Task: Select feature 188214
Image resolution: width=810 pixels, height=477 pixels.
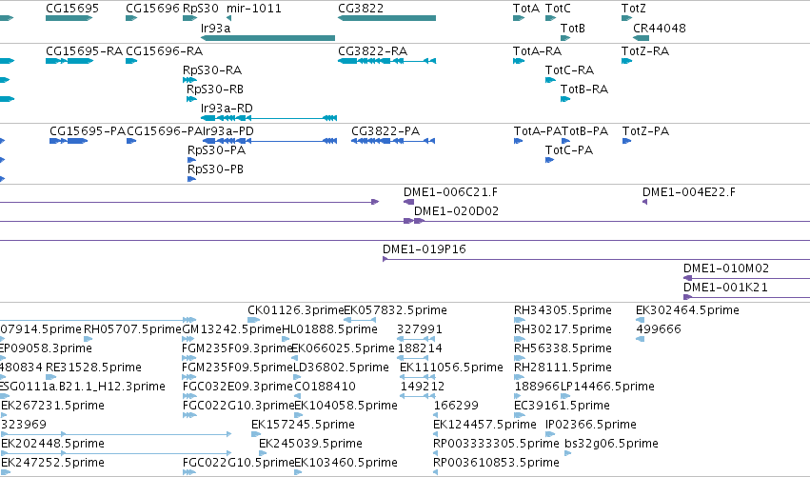Action: pyautogui.click(x=420, y=348)
